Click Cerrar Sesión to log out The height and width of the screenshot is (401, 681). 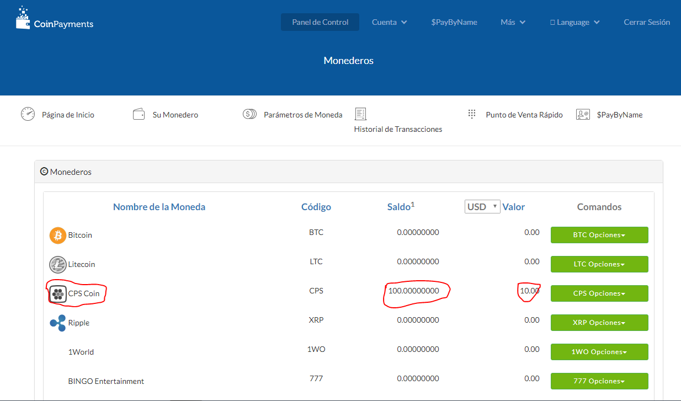tap(647, 22)
